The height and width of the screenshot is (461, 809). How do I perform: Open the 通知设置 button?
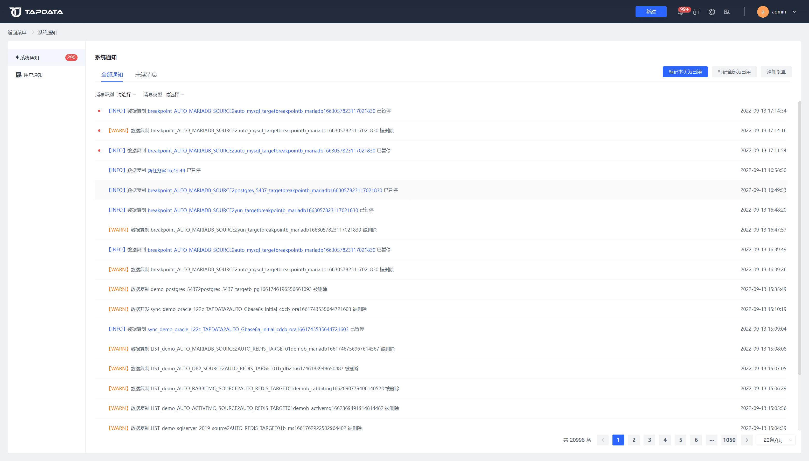pos(776,72)
